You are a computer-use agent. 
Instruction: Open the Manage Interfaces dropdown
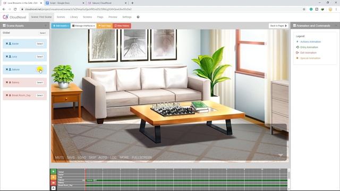point(84,26)
